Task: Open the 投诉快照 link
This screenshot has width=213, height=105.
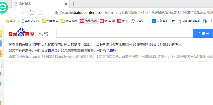Action: [x=110, y=51]
